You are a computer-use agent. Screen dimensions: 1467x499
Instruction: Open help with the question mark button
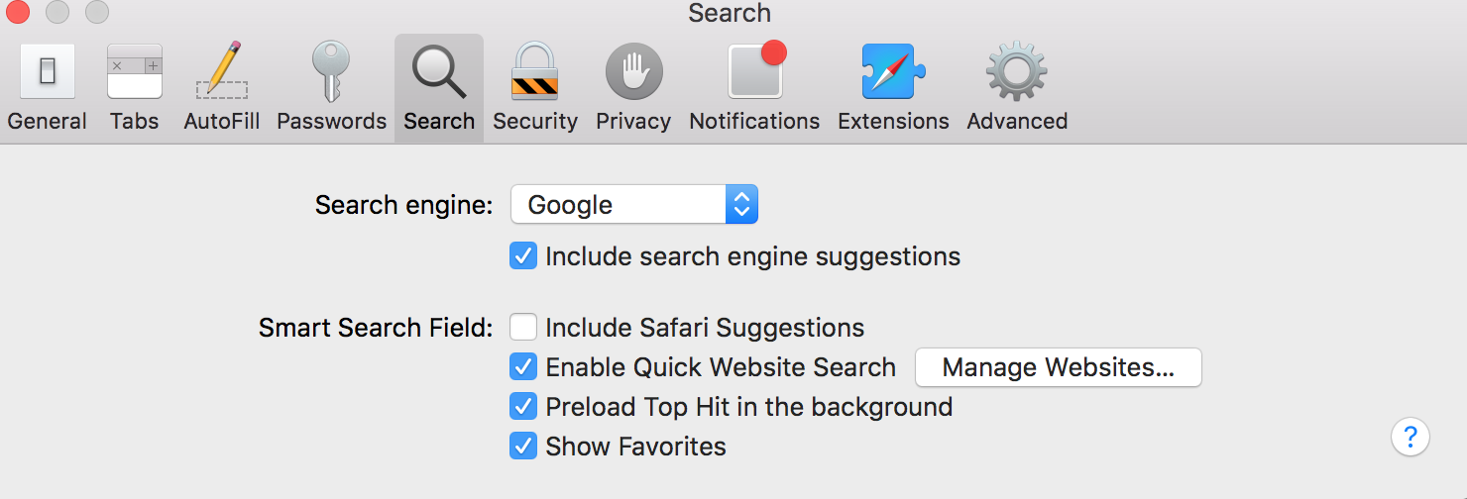pyautogui.click(x=1411, y=436)
